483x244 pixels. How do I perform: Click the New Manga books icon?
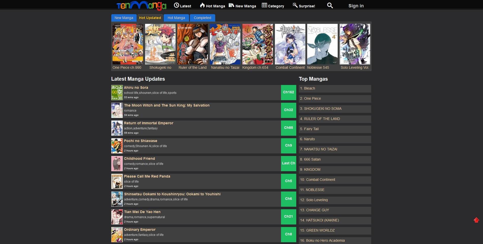pos(231,5)
